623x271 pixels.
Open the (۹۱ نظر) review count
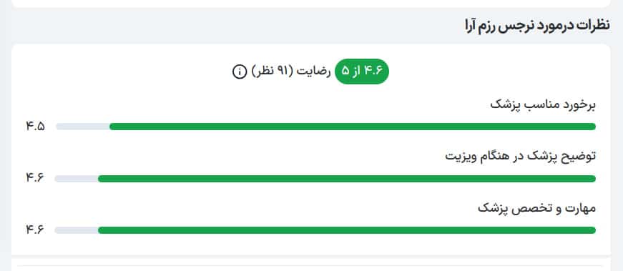tap(273, 72)
